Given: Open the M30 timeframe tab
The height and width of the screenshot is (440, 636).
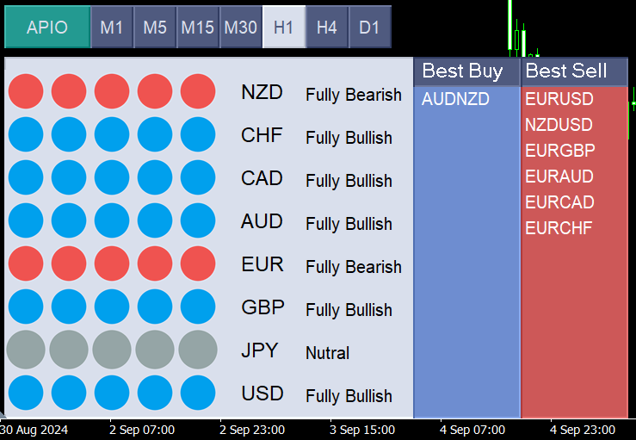Looking at the screenshot, I should (x=241, y=27).
